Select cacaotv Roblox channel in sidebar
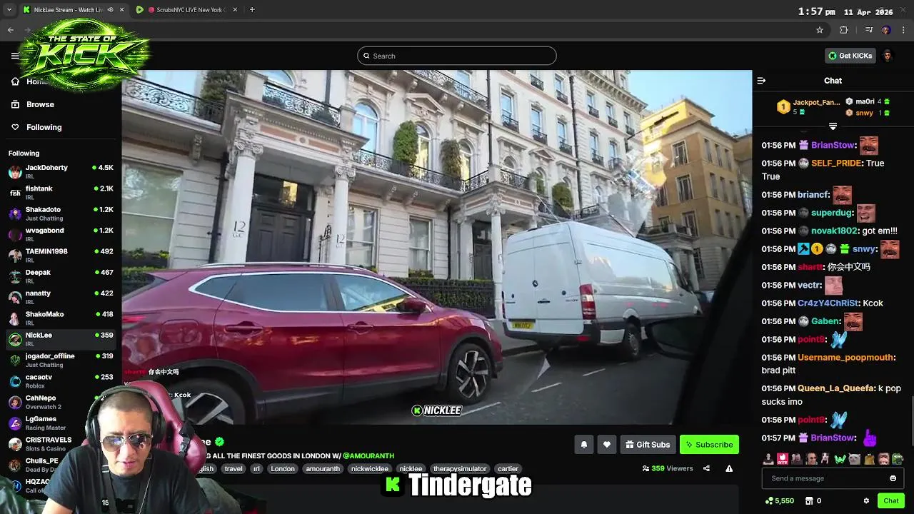 click(61, 381)
